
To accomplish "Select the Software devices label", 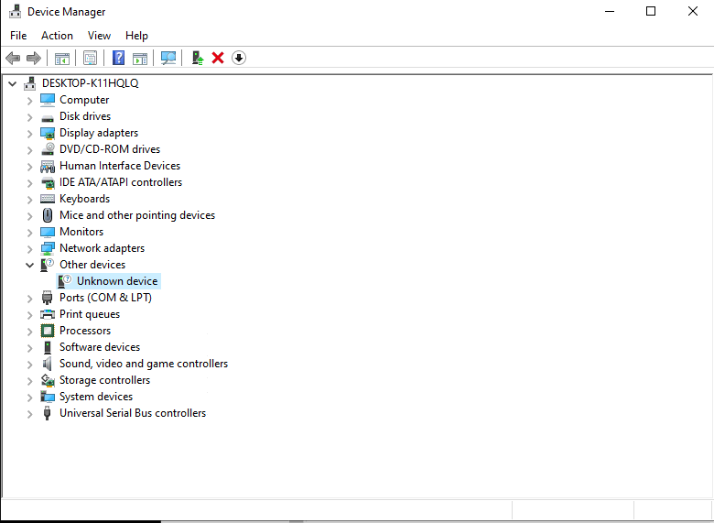I will coord(100,347).
